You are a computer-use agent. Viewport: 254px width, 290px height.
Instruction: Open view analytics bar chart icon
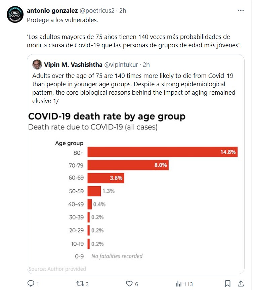(x=178, y=284)
